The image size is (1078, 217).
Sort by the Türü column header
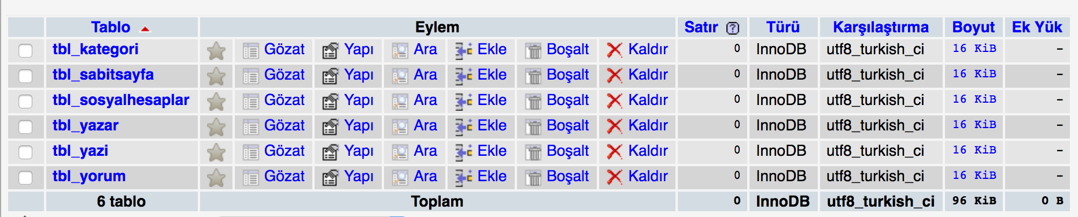point(783,27)
